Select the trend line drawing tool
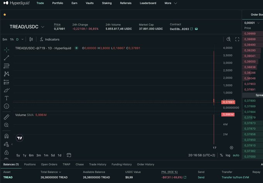Image resolution: width=263 pixels, height=183 pixels. (x=7, y=58)
